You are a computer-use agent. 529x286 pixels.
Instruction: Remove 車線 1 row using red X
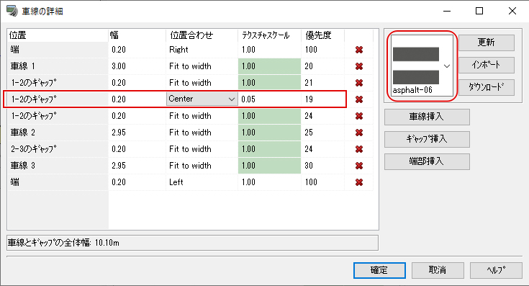coord(359,66)
